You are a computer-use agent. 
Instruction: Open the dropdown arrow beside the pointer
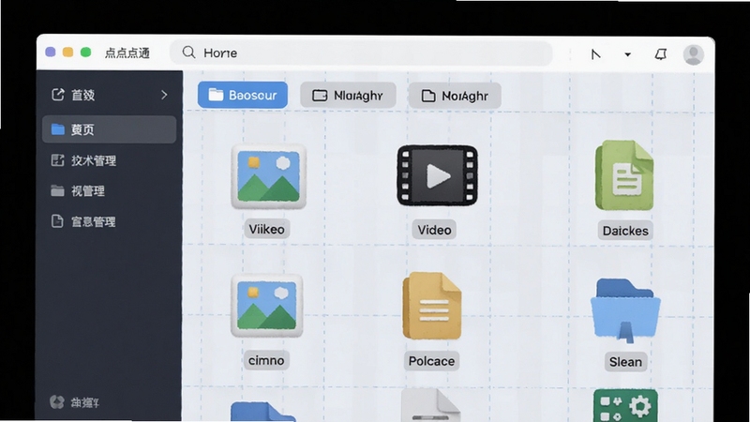[627, 54]
